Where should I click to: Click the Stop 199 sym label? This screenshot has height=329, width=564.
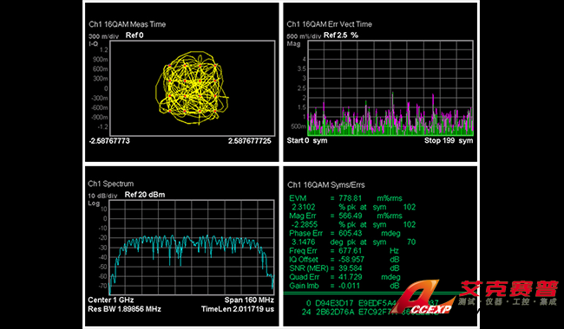(x=449, y=140)
